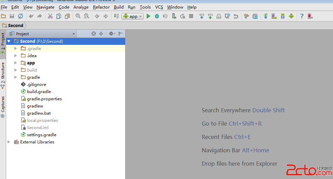Hide the Project tool window panel

[x=120, y=34]
